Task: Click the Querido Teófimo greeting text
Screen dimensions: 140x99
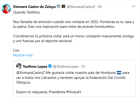Action: (27, 12)
